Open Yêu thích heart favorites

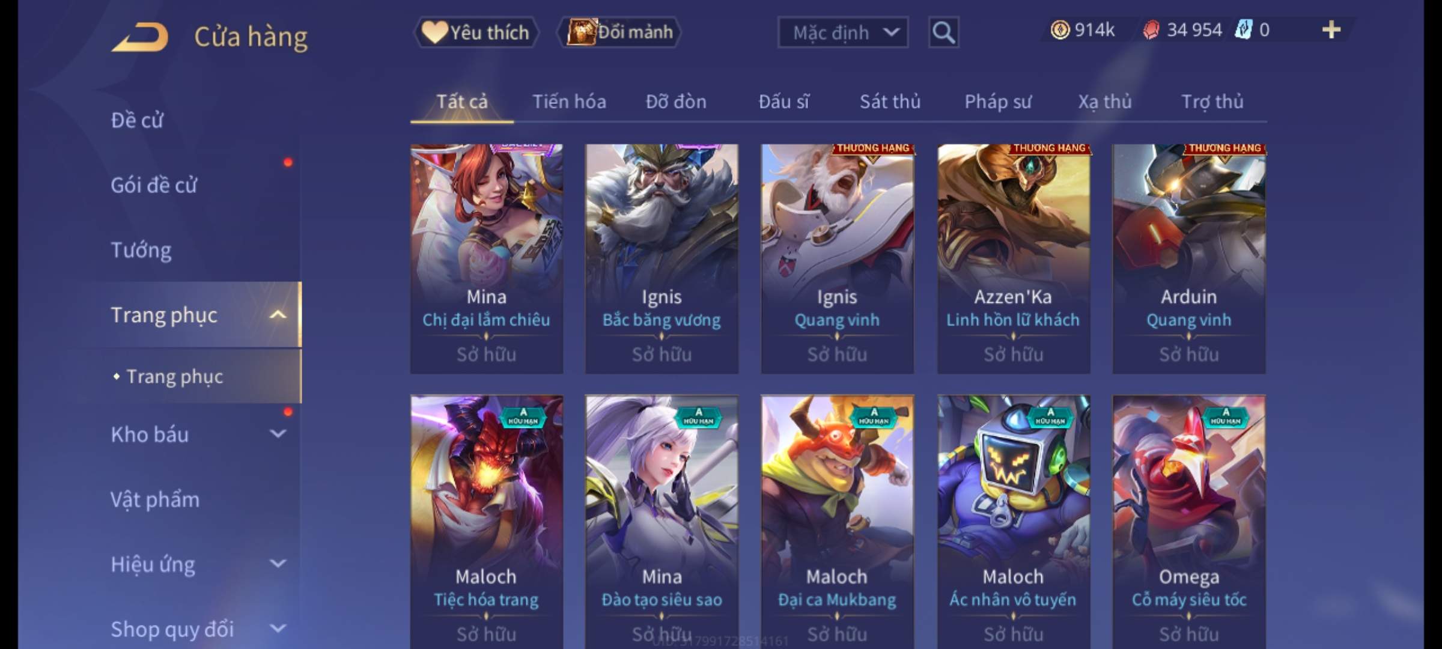(x=476, y=32)
